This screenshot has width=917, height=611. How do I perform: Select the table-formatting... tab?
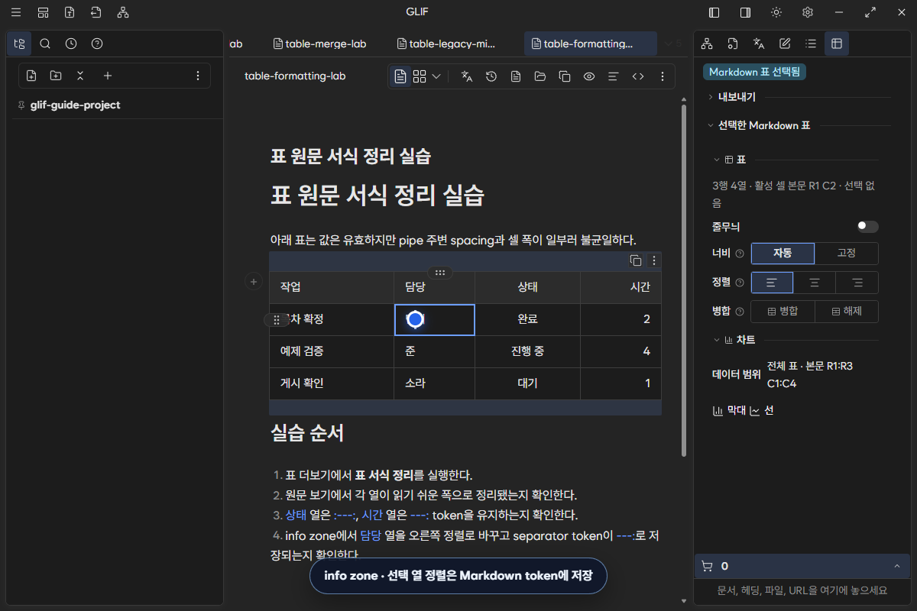[x=591, y=44]
